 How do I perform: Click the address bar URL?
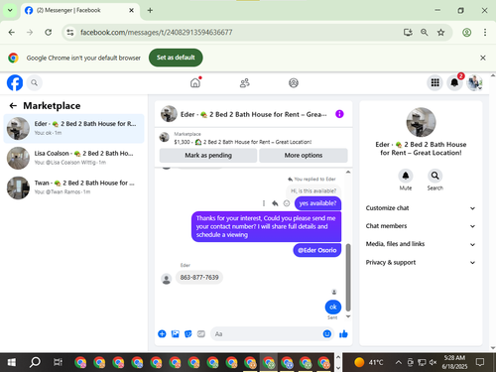pos(157,33)
